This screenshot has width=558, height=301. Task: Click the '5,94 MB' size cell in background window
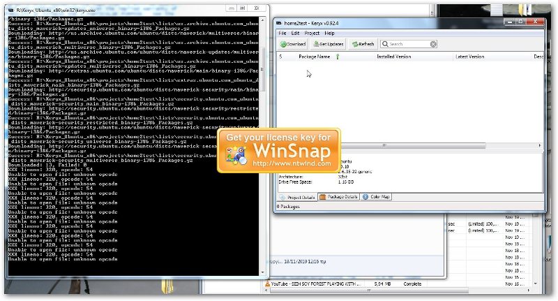[x=381, y=284]
